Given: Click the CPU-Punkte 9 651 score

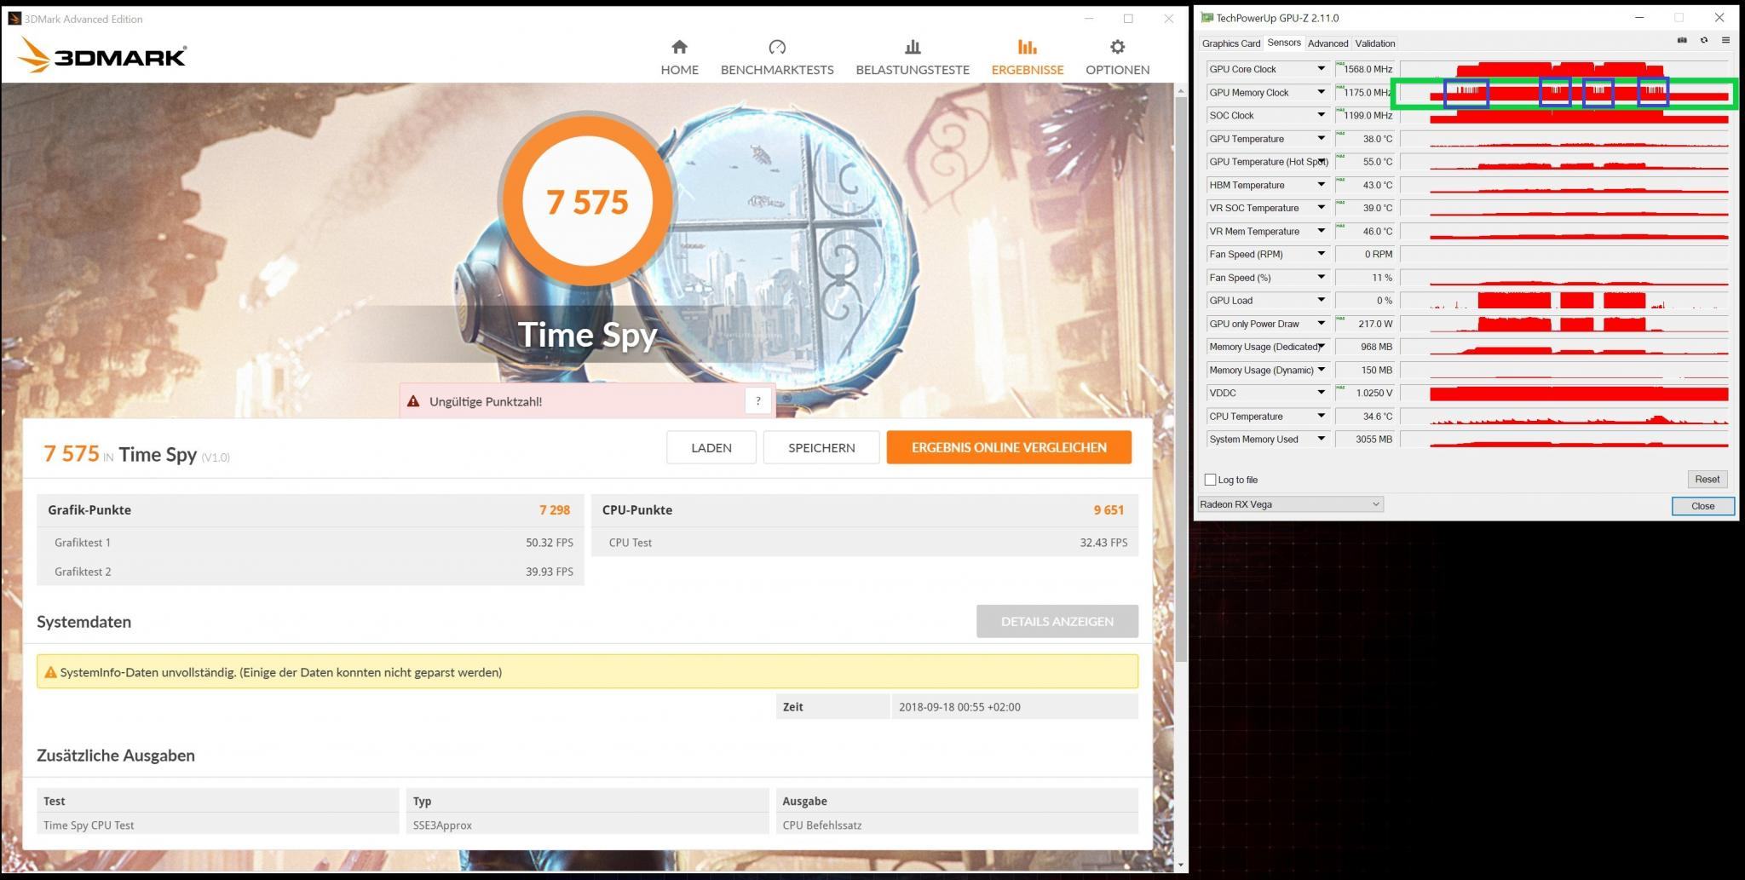Looking at the screenshot, I should point(1109,509).
